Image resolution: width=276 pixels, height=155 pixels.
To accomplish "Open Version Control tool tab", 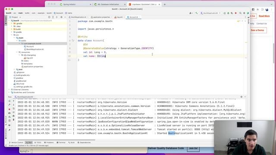I will point(16,143).
